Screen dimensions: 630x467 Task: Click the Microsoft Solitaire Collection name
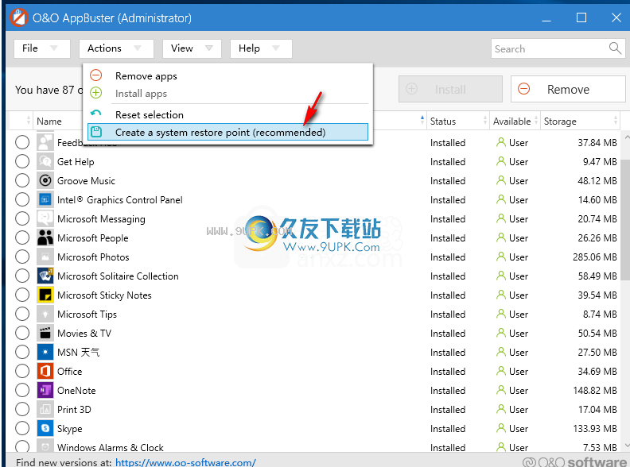click(118, 276)
